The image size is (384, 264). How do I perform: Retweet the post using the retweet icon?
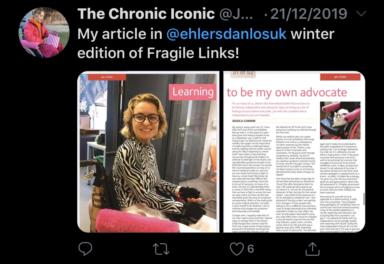tap(161, 249)
